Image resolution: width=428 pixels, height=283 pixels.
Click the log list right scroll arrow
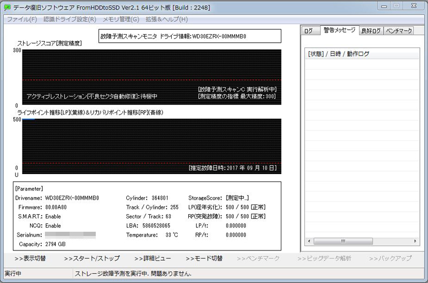(x=415, y=241)
